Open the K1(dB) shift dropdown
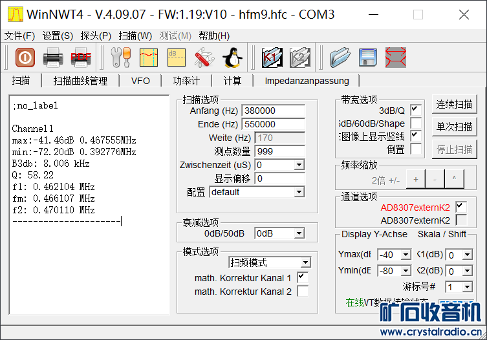 [467, 255]
